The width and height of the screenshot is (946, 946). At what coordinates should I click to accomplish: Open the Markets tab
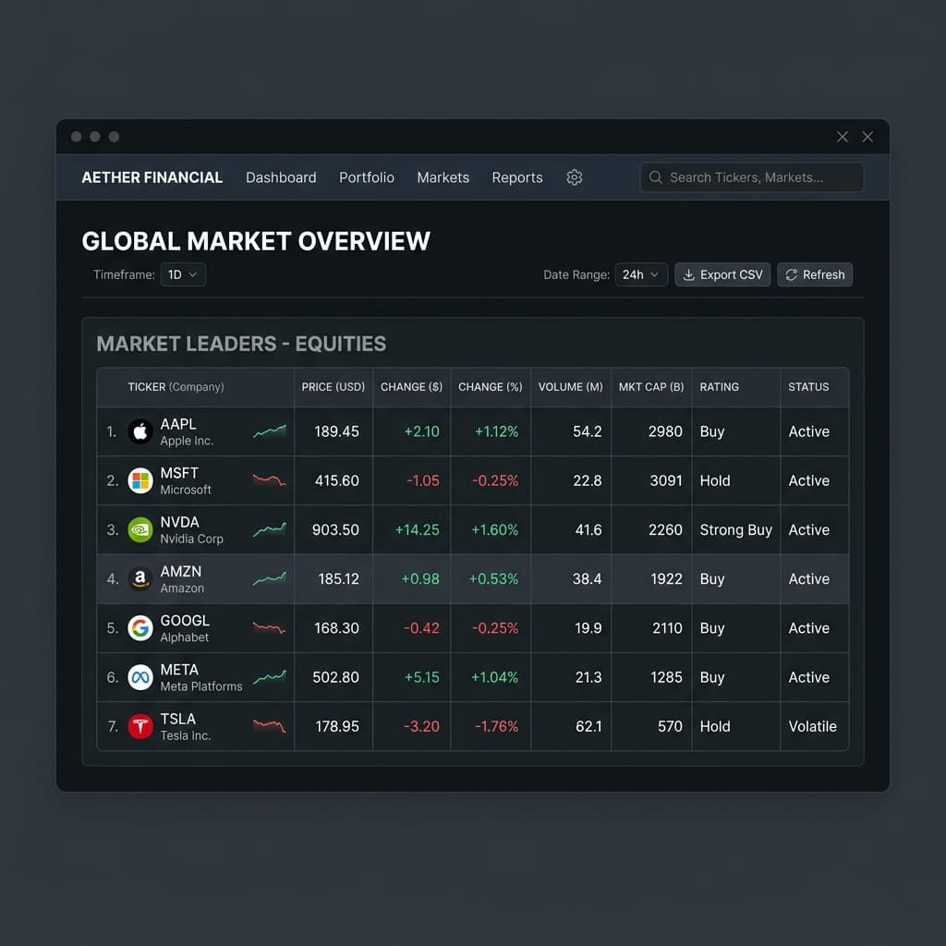[443, 177]
